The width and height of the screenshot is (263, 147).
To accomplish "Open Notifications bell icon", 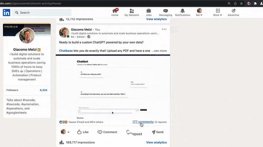I will pyautogui.click(x=182, y=11).
